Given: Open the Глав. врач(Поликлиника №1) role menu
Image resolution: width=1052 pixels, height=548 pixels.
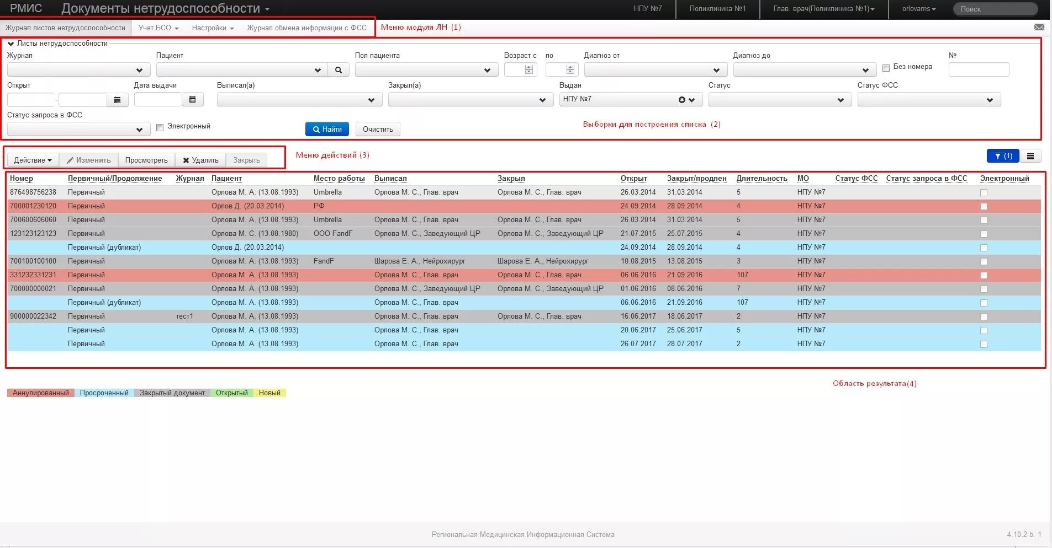Looking at the screenshot, I should (x=824, y=9).
